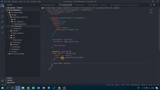160x90 pixels.
Task: Click the Visual Studio Code taskbar icon
Action: [x=18, y=88]
